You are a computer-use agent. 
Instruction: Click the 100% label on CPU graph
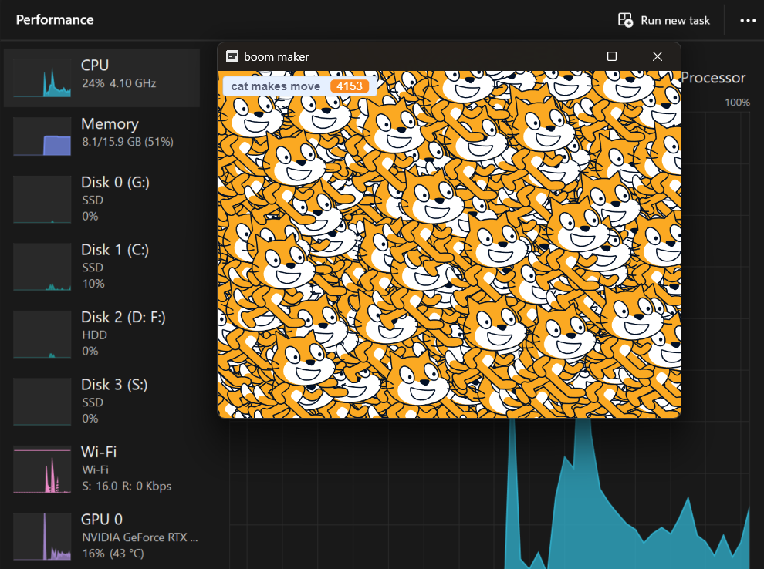pyautogui.click(x=737, y=103)
